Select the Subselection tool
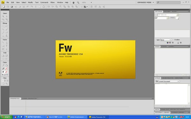The width and height of the screenshot is (191, 119). [7, 17]
